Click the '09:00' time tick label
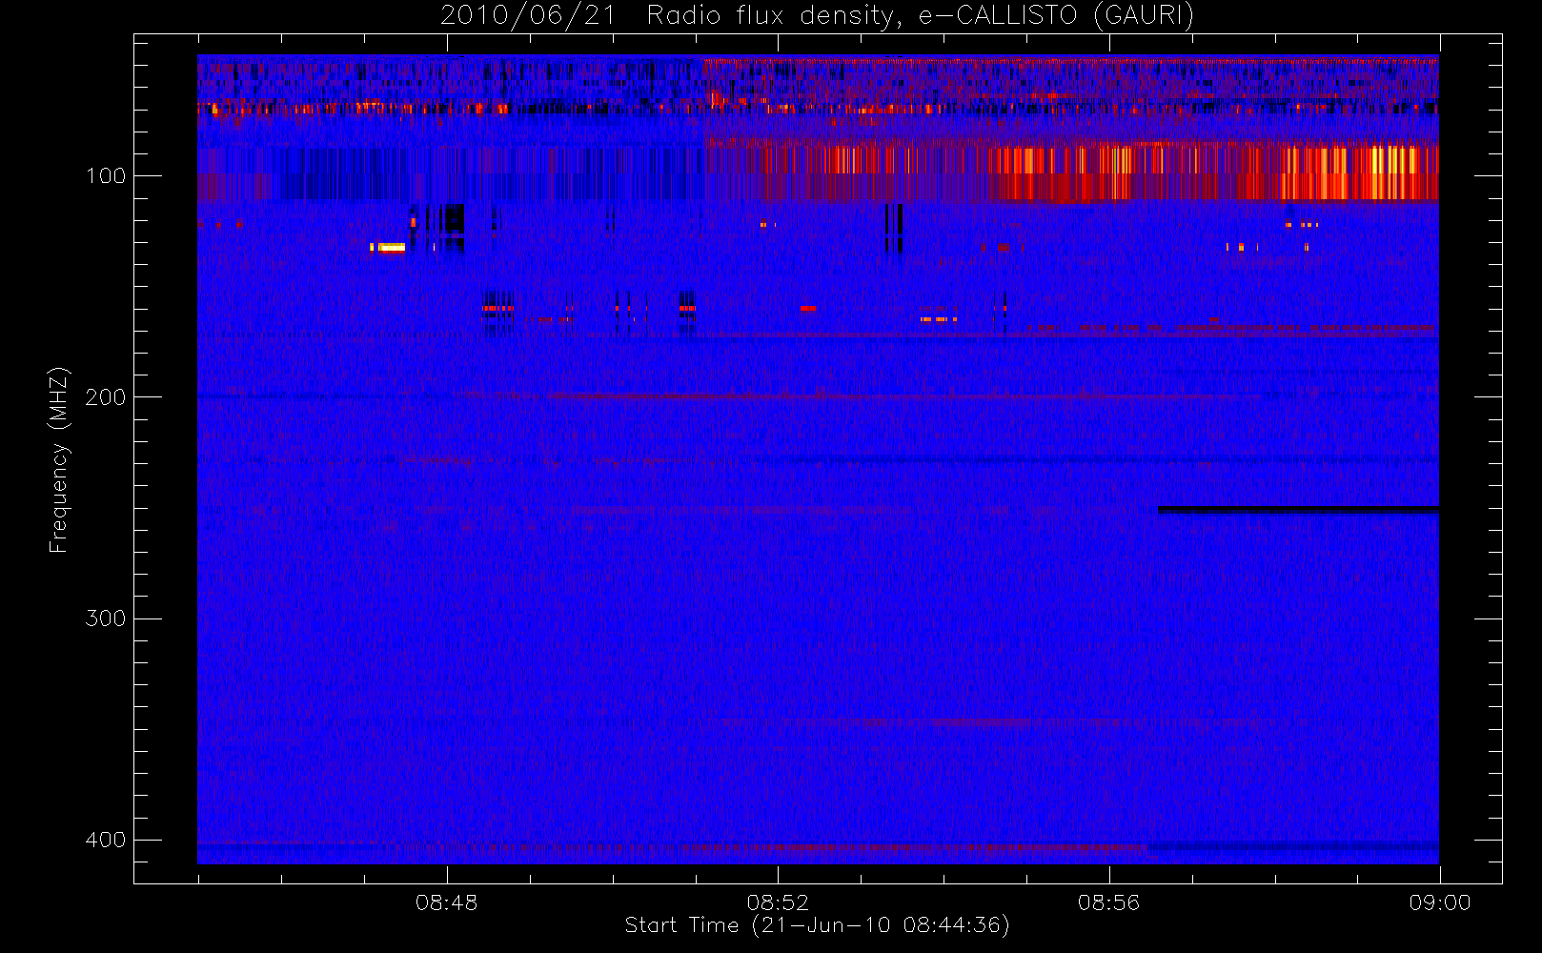The height and width of the screenshot is (953, 1542). (x=1440, y=902)
